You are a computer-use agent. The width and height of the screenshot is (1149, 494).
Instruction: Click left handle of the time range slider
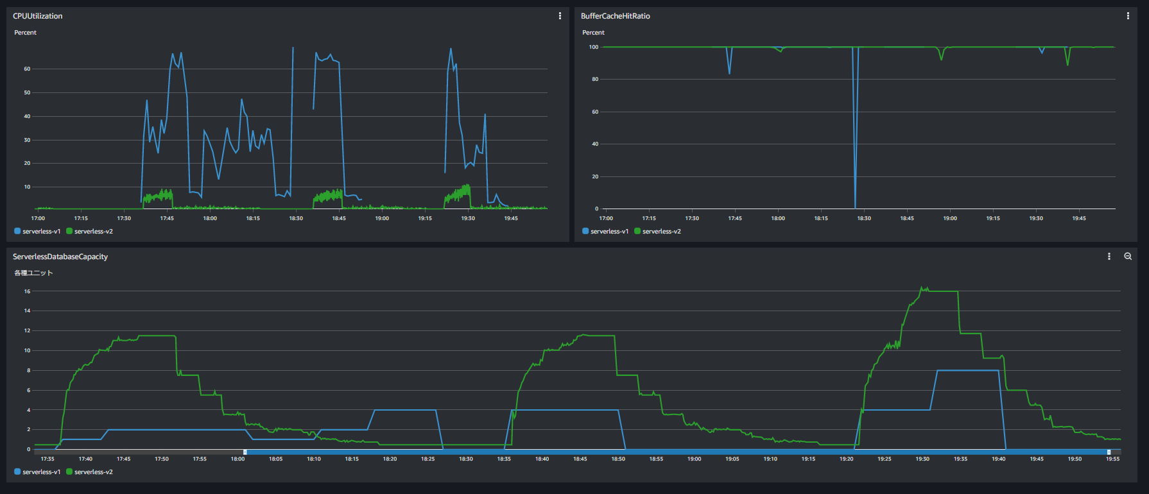[x=245, y=452]
